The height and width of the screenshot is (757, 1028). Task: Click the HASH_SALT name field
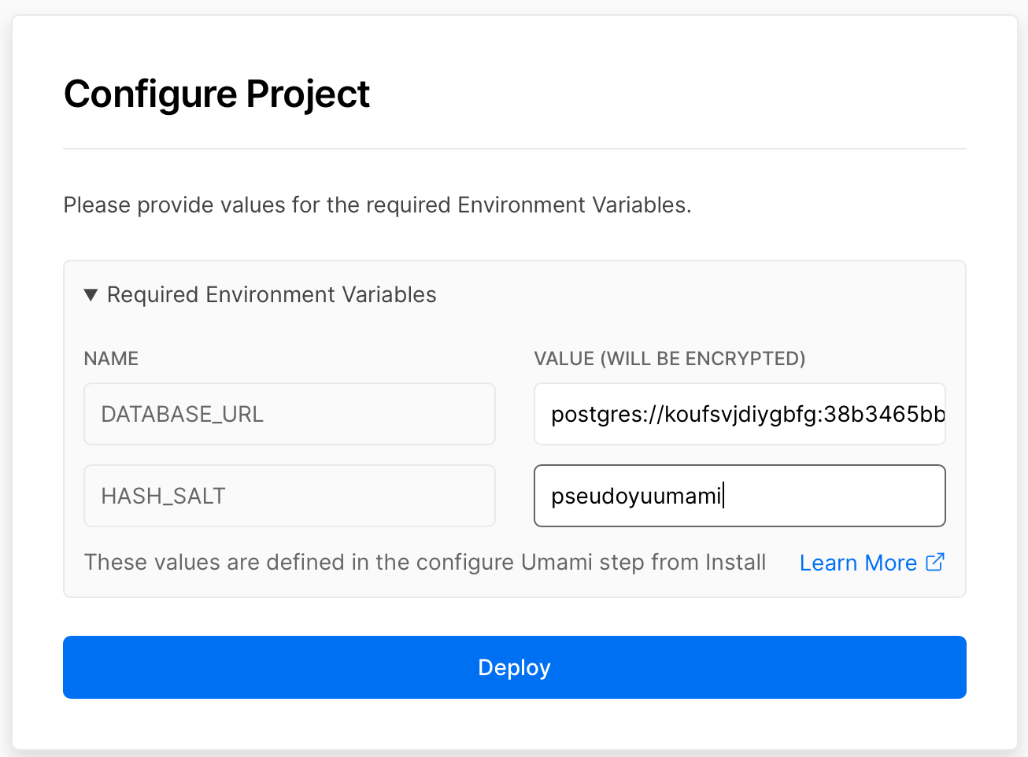pyautogui.click(x=289, y=496)
